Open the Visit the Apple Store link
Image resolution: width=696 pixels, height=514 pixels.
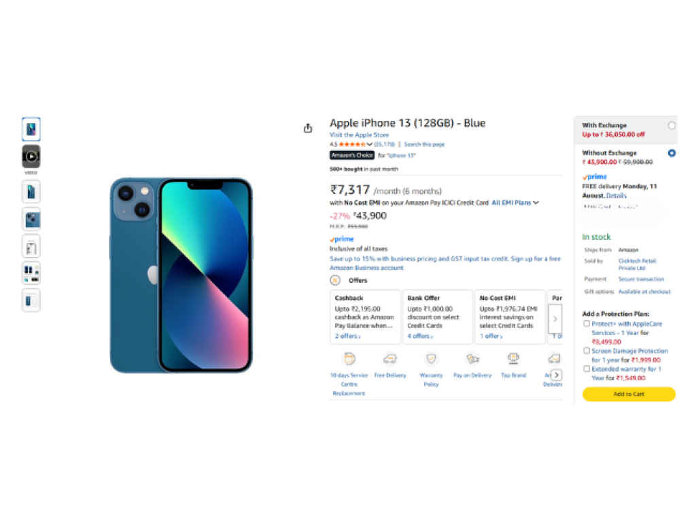click(359, 135)
